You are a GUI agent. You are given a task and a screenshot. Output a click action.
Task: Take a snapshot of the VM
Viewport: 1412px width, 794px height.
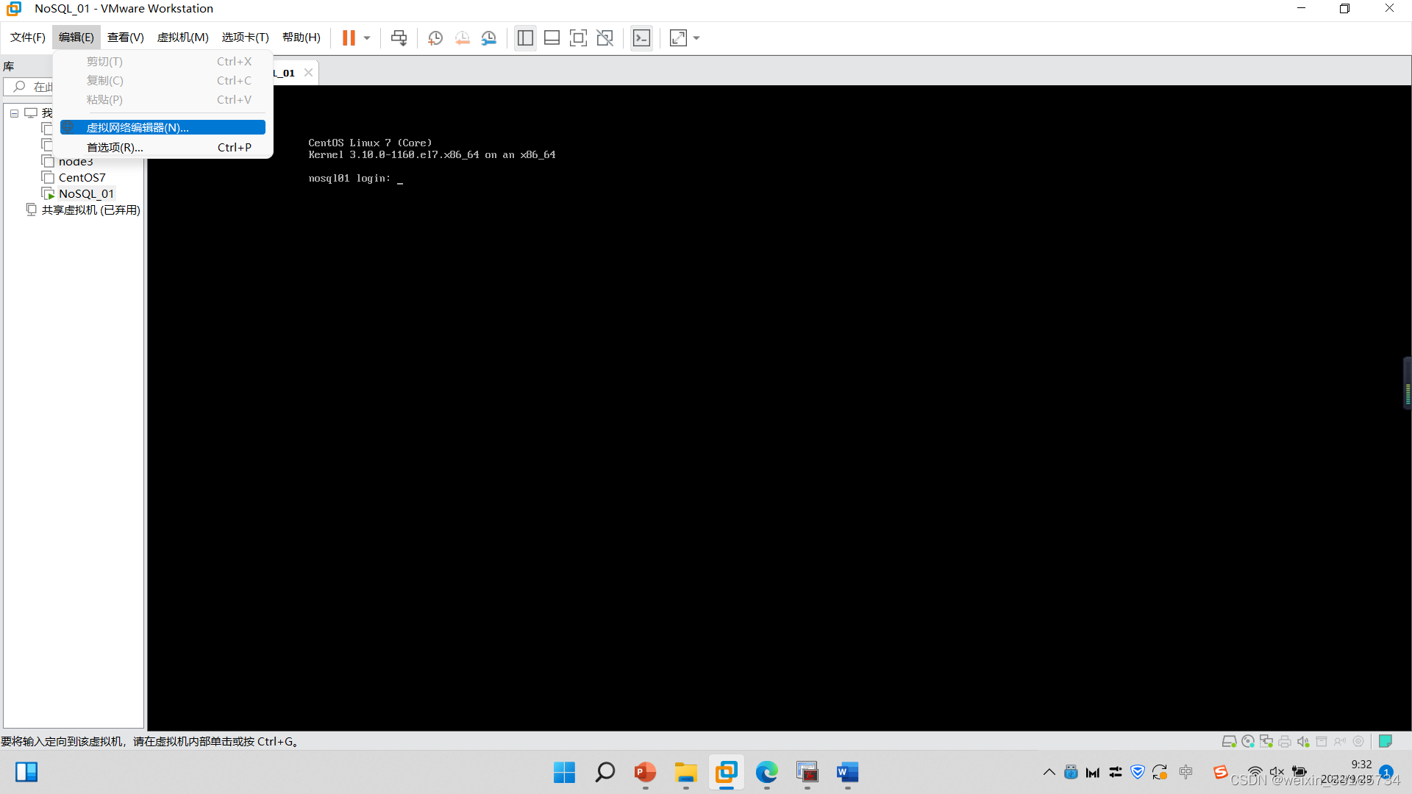click(435, 37)
